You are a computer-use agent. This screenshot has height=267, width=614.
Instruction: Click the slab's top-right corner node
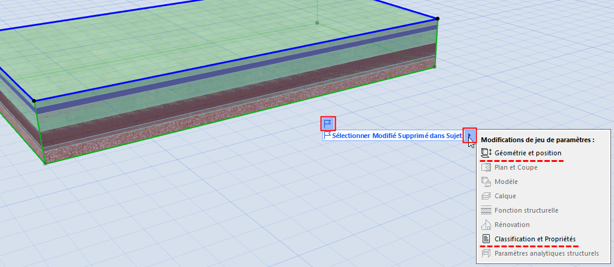[x=437, y=19]
